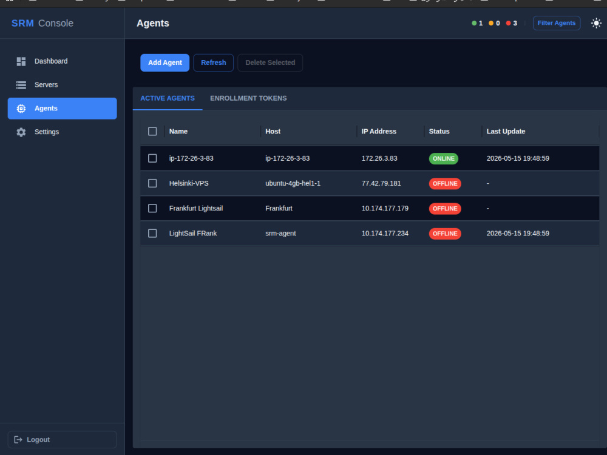This screenshot has height=455, width=607.
Task: Click the green online count indicator
Action: point(477,23)
